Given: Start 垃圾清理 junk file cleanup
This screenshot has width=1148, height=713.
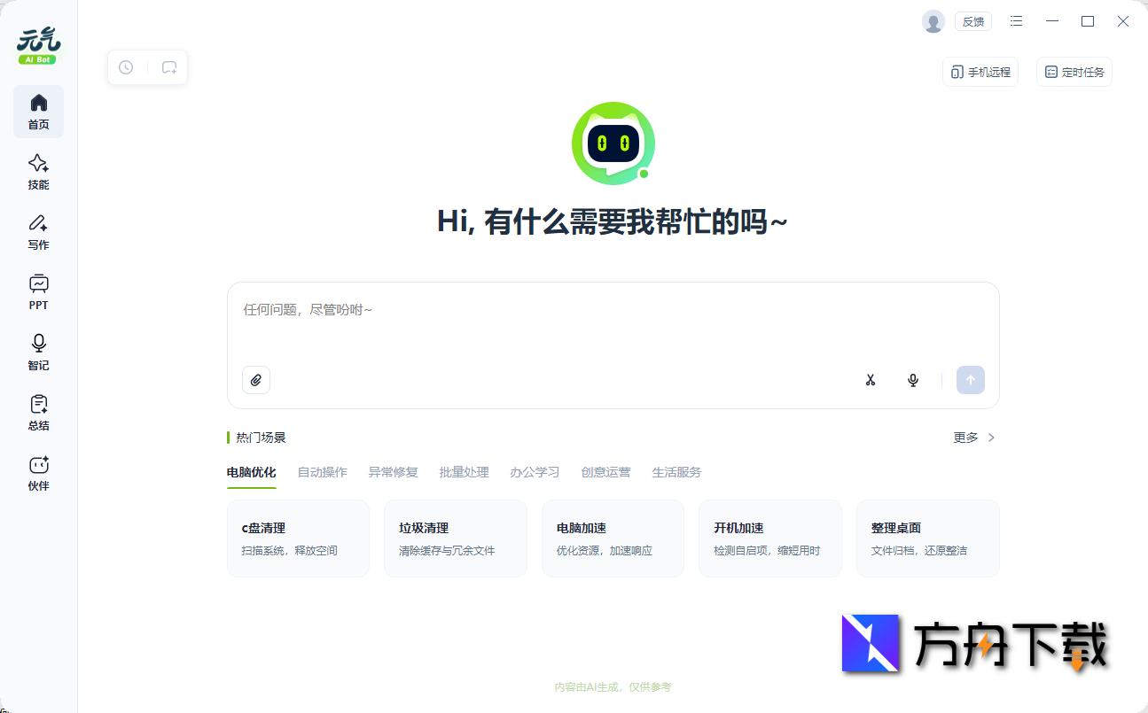Looking at the screenshot, I should [x=455, y=538].
